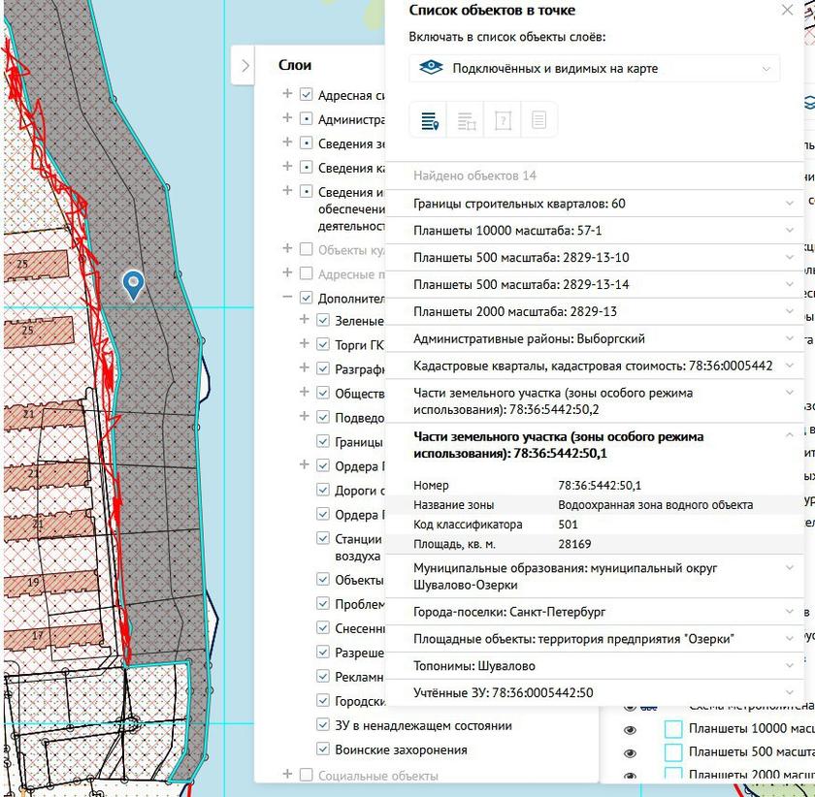Toggle the Адресная layer checkbox
This screenshot has height=797, width=815.
(307, 95)
